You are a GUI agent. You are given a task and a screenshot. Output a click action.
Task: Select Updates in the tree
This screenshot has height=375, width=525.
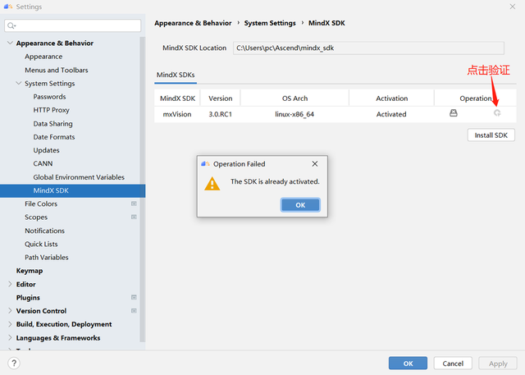(x=46, y=150)
